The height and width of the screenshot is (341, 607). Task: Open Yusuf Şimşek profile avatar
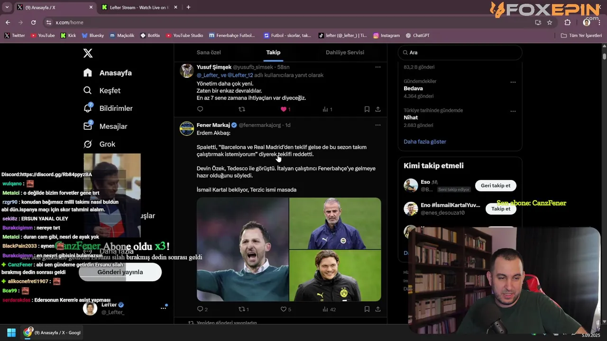click(x=187, y=71)
